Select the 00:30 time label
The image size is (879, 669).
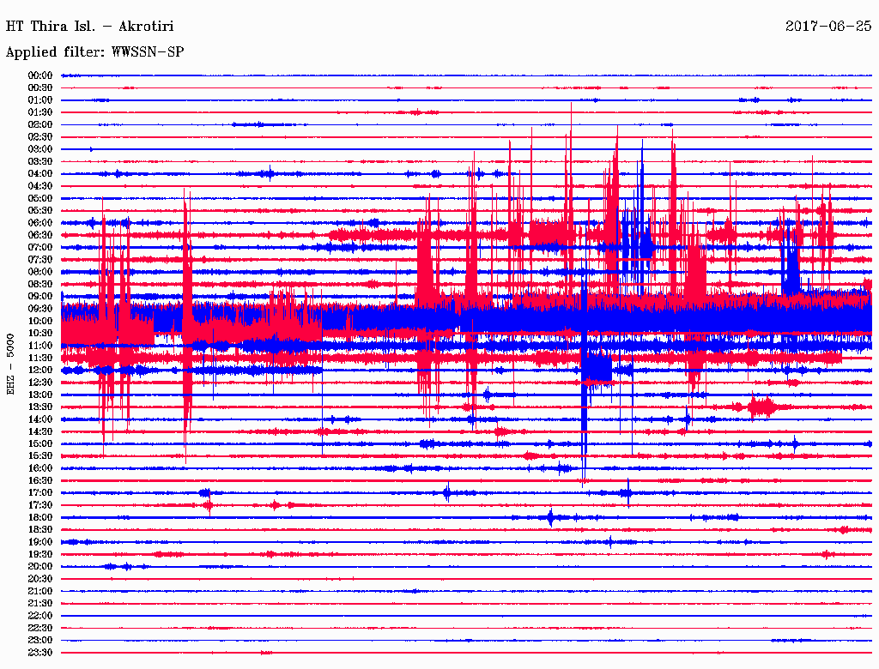(39, 88)
